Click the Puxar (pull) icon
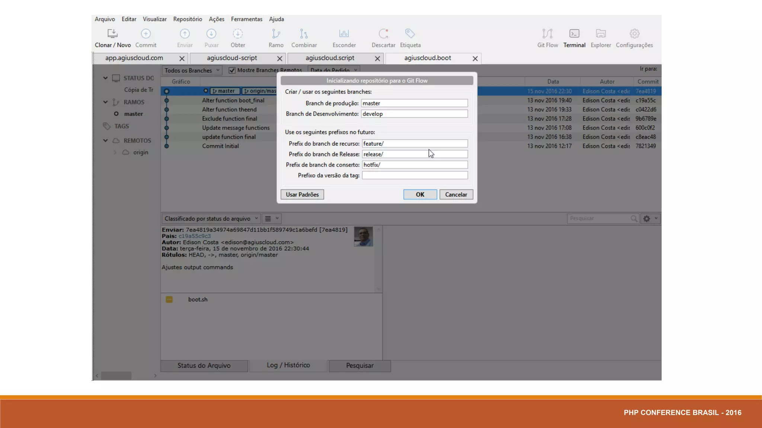The image size is (762, 428). pyautogui.click(x=211, y=34)
